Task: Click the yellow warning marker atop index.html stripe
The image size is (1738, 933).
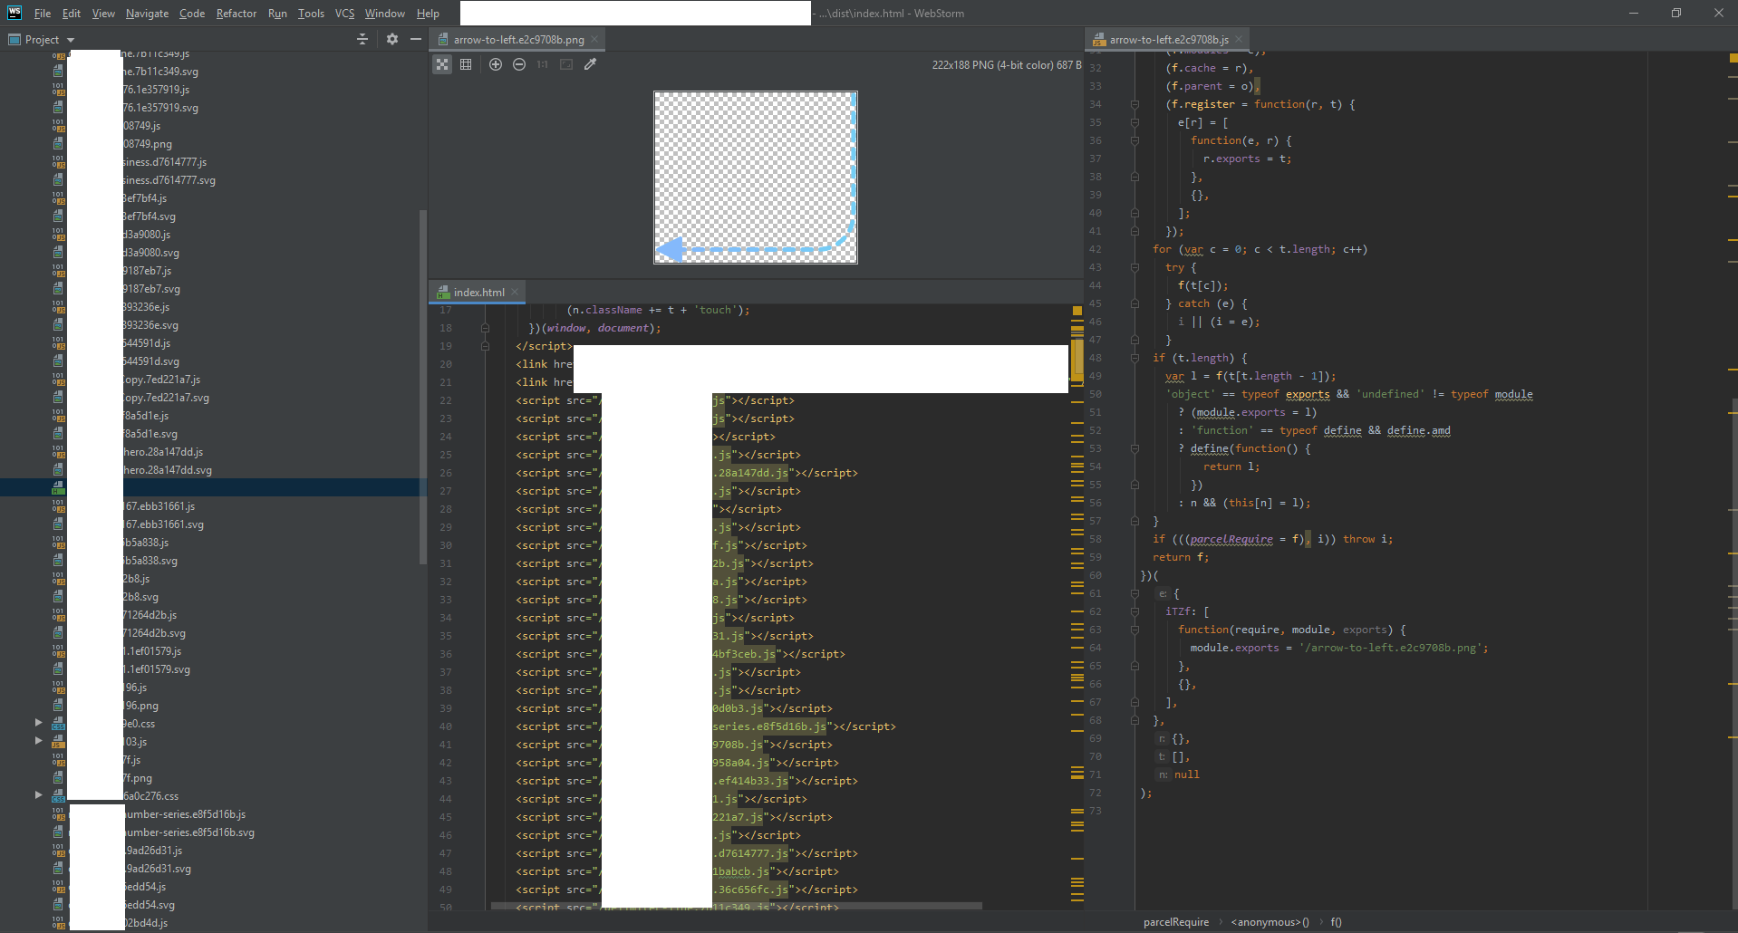Action: (x=1077, y=311)
